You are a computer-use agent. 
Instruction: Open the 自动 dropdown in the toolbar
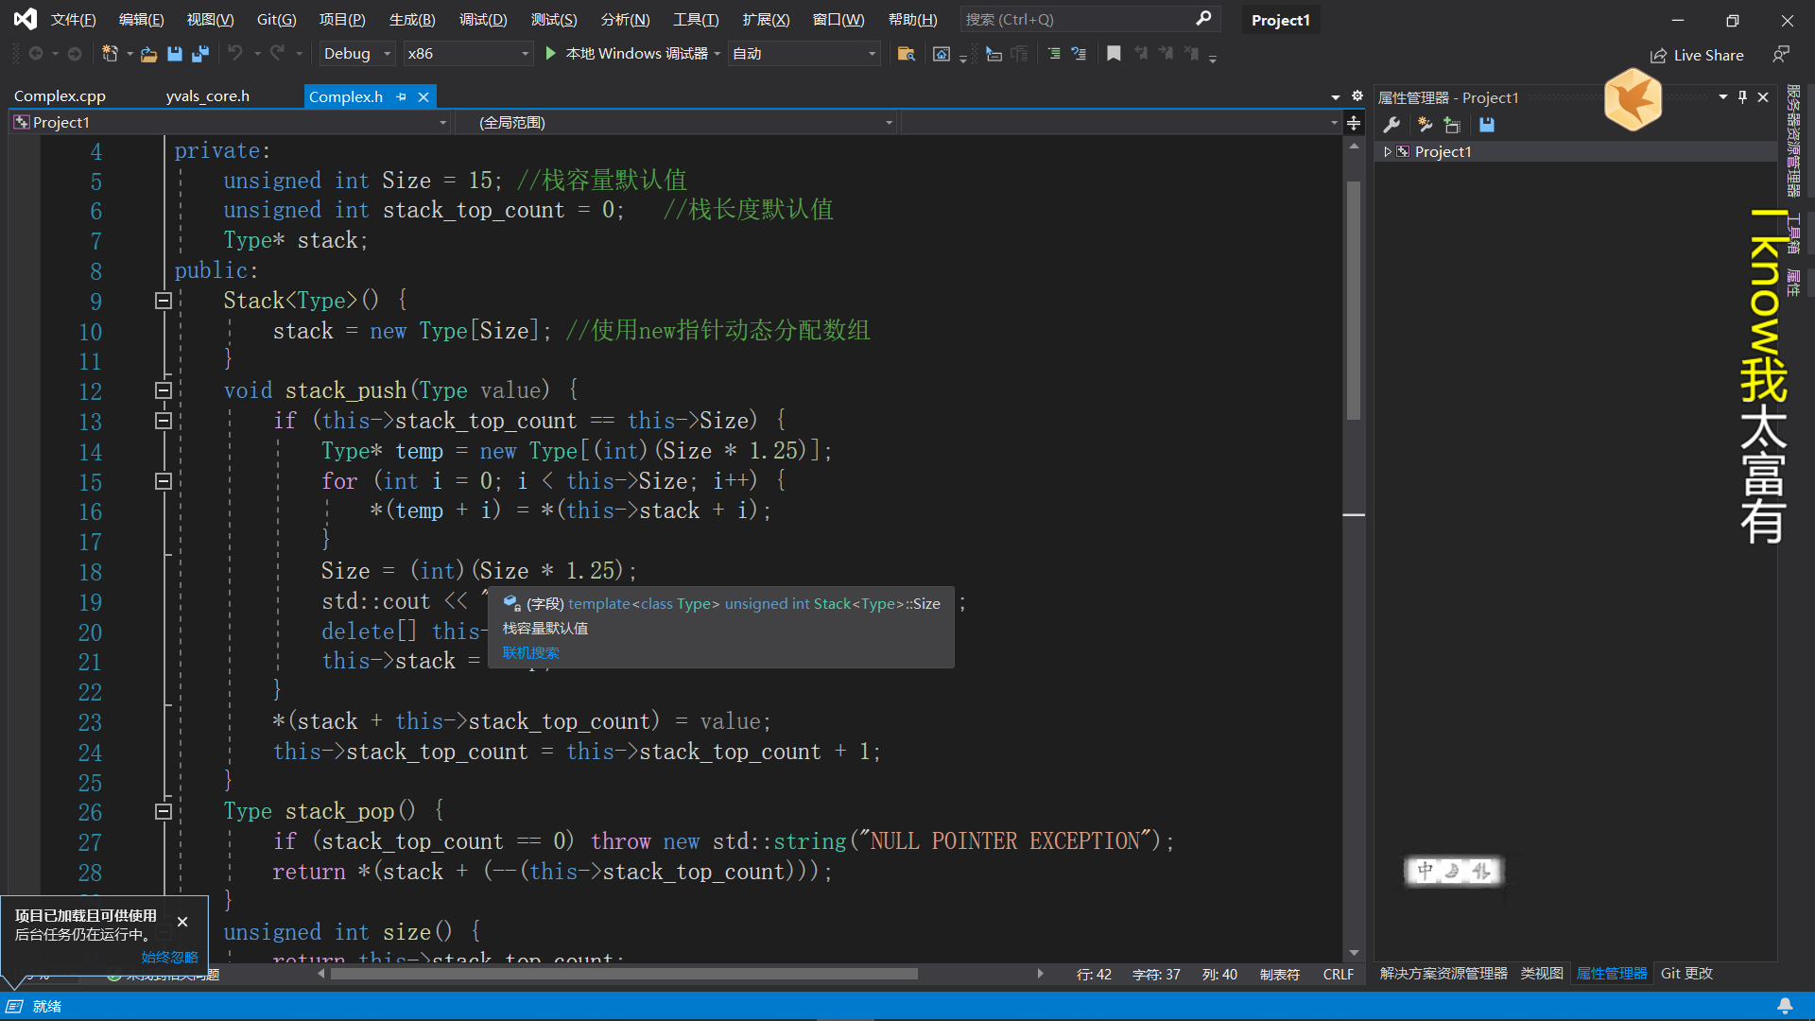click(x=804, y=54)
